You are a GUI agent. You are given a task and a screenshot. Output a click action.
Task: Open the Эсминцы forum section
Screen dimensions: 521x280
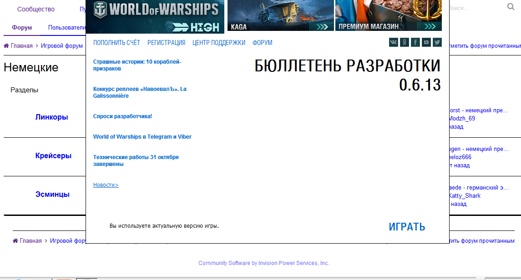[x=52, y=195]
